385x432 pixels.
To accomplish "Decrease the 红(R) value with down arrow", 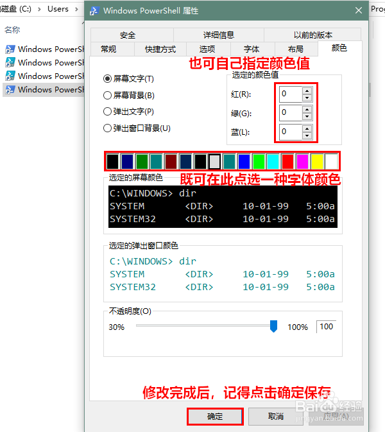I will pyautogui.click(x=307, y=98).
